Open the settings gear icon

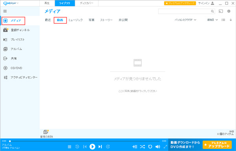[x=229, y=11]
